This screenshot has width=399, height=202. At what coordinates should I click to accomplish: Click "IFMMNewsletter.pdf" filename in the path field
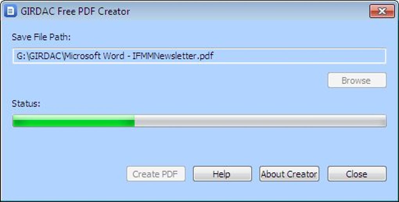[173, 56]
